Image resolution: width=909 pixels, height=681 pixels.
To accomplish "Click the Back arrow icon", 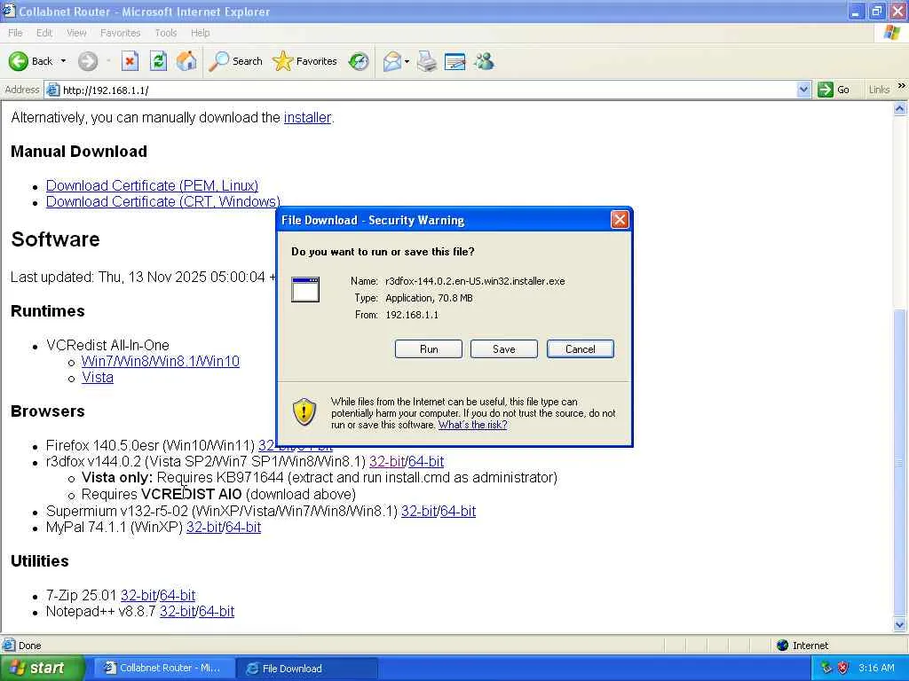I will (x=19, y=61).
